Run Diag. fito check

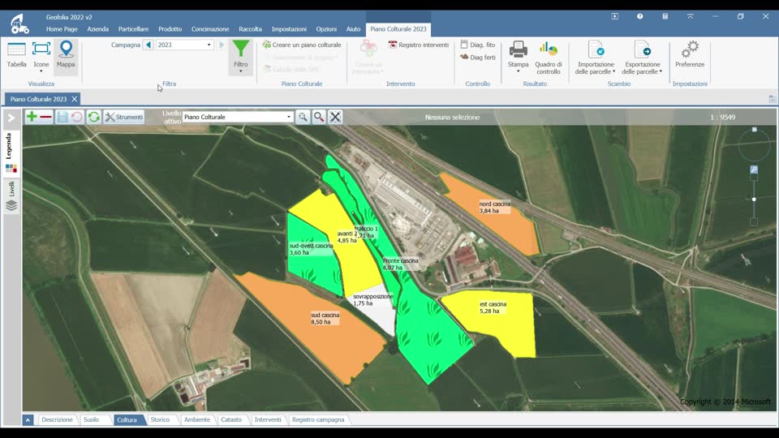point(477,45)
